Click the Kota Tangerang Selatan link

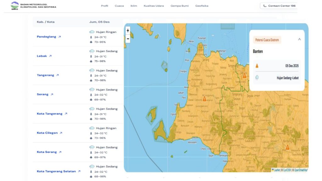click(57, 171)
